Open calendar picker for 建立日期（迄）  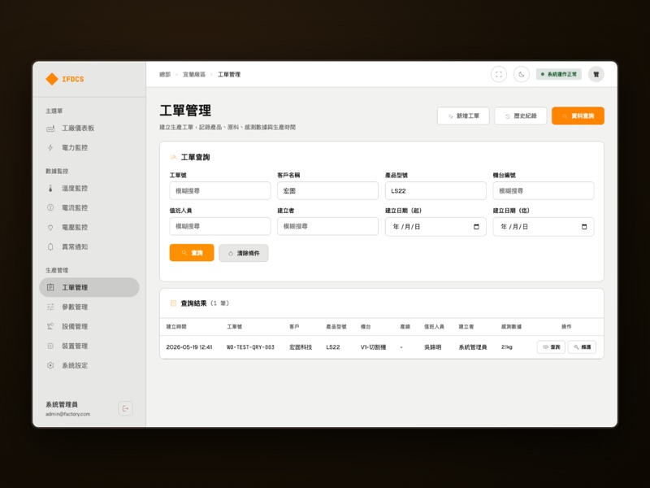584,227
